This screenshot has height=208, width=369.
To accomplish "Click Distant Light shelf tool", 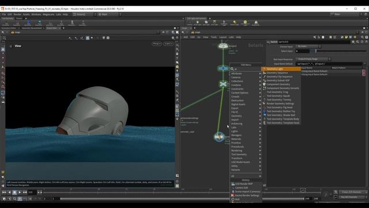I will coord(235,23).
